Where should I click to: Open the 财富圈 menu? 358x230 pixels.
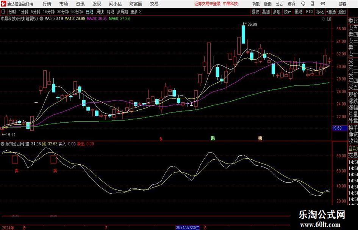136,4
